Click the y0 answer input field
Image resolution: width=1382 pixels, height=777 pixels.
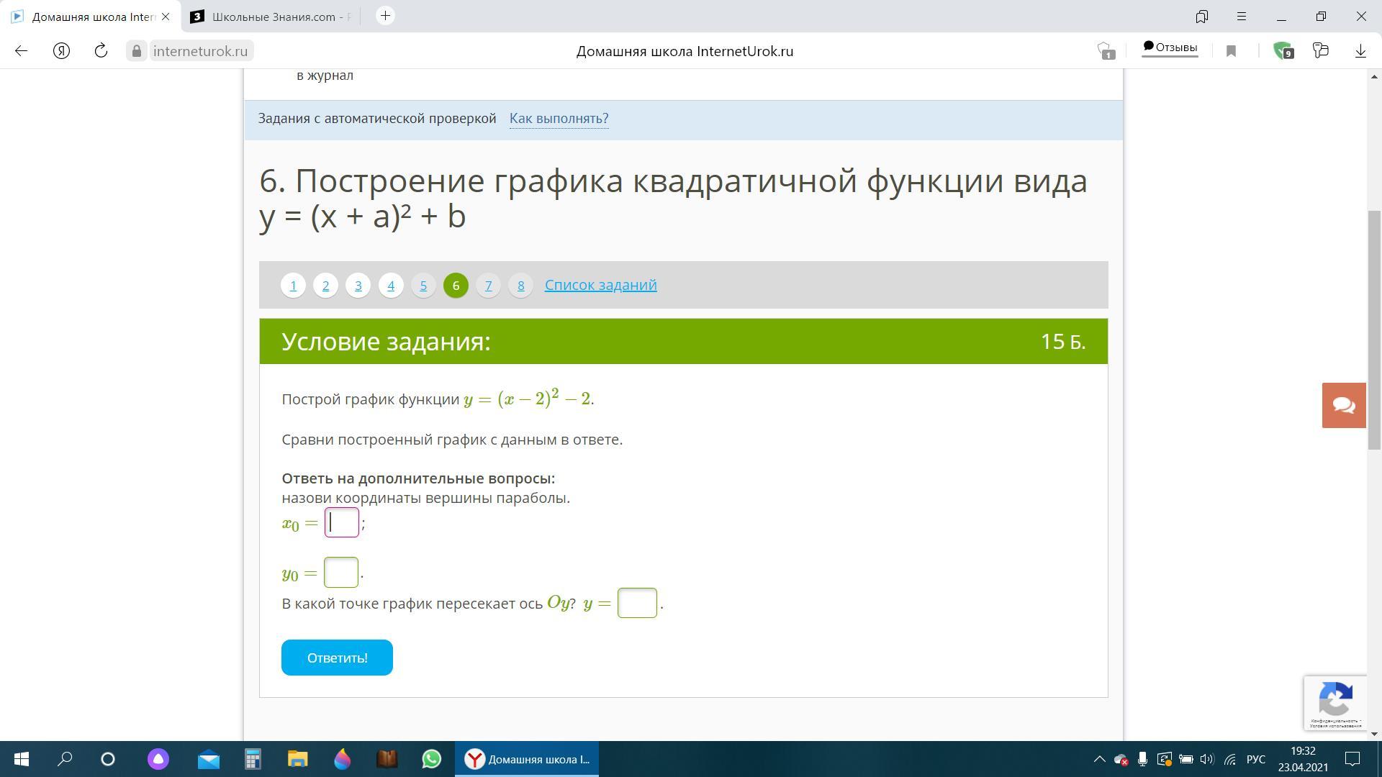click(x=340, y=573)
